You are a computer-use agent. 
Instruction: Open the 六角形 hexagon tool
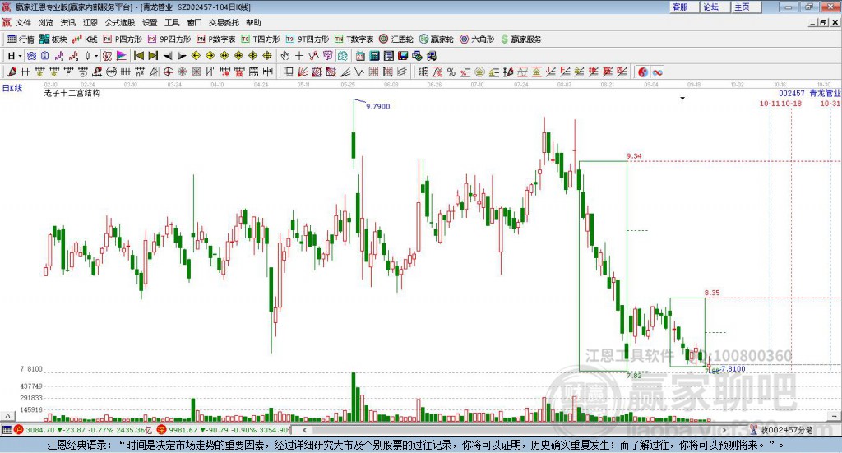[474, 39]
